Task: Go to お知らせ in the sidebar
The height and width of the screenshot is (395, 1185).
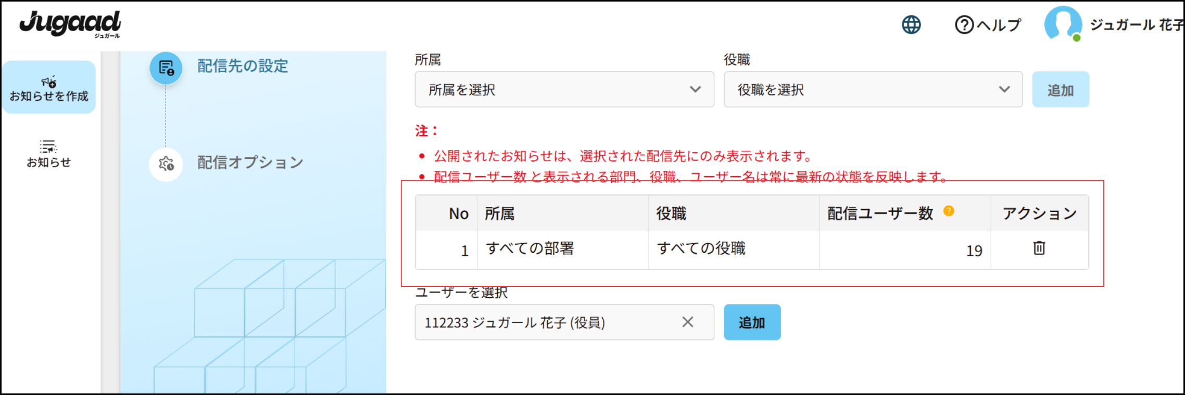Action: click(x=48, y=154)
